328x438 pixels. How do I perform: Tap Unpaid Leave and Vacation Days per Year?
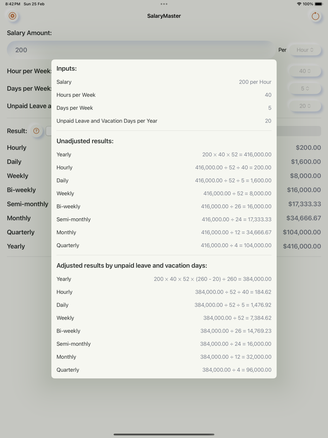pos(107,121)
